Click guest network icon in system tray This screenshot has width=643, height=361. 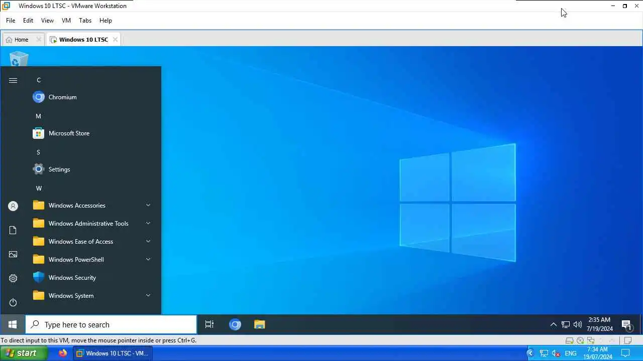click(566, 324)
